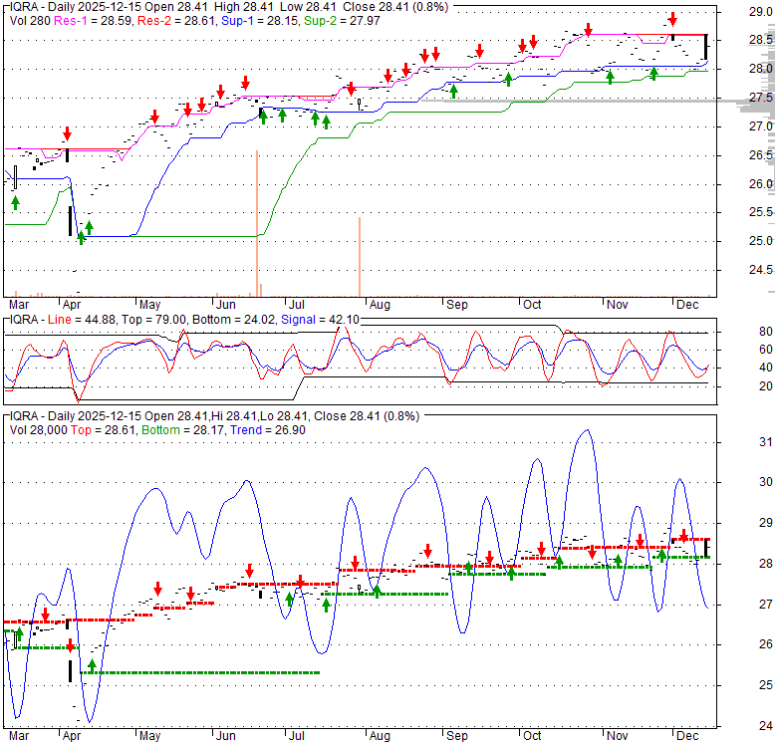Click the Vol 28,000 label in bottom panel

coord(39,429)
